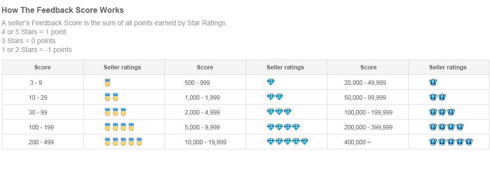Click the five diamonds rating for 10,000 - 19,999
Screen dimensions: 490x179
[287, 141]
